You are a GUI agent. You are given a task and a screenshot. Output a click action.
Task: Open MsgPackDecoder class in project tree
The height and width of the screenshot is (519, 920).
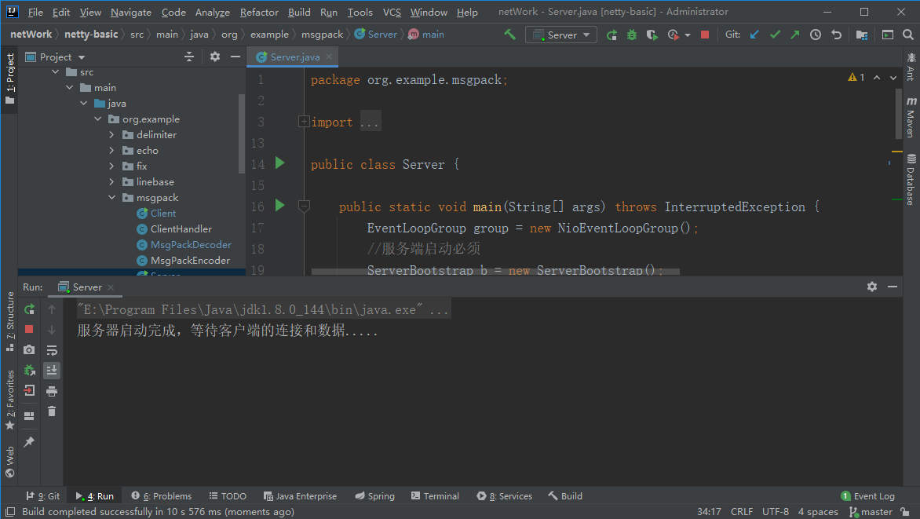[191, 245]
